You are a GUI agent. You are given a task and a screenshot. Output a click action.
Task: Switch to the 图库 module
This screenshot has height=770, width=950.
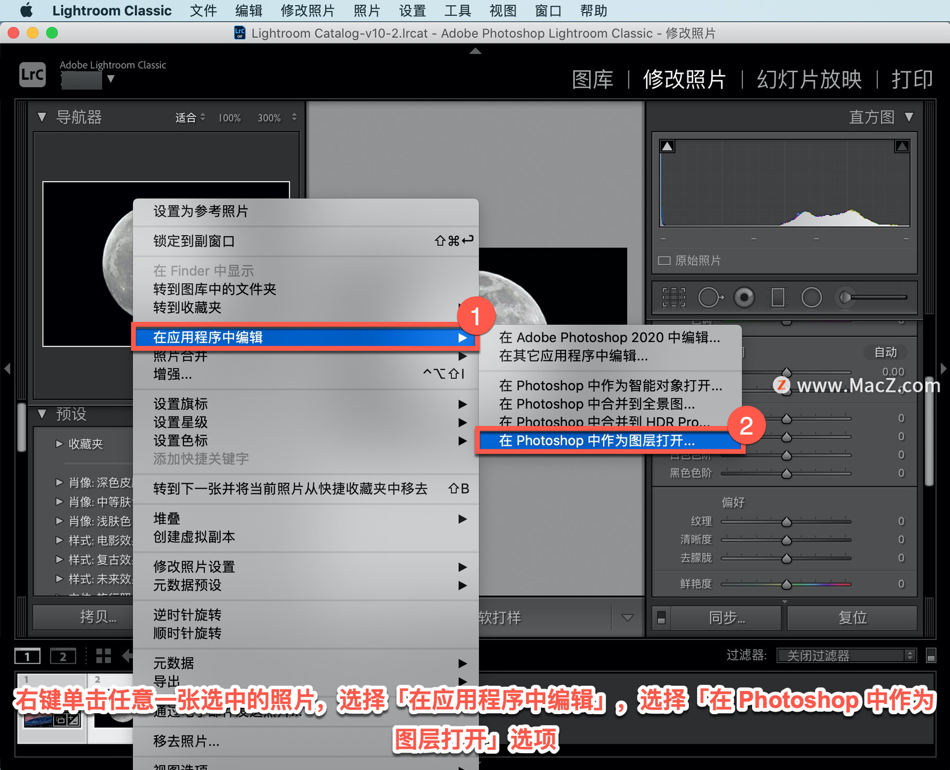coord(592,79)
